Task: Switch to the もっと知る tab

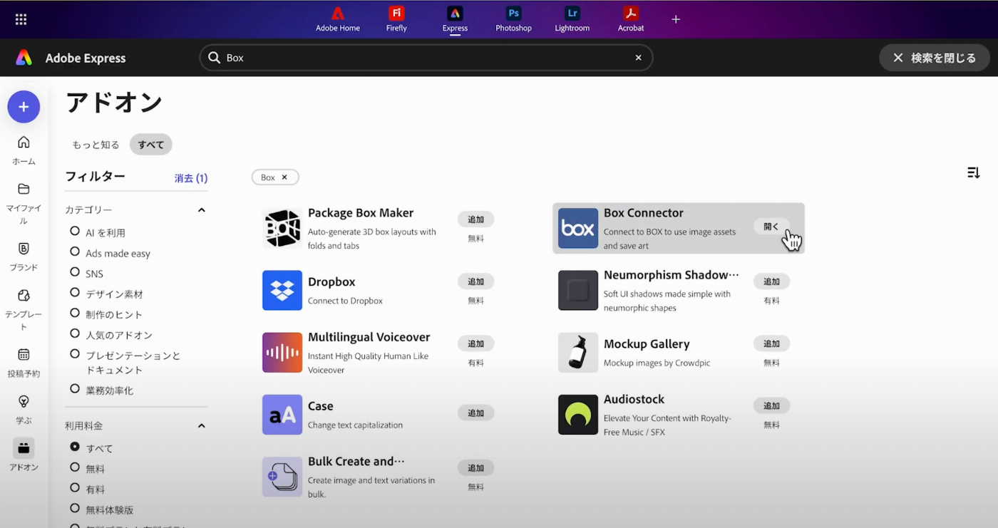Action: coord(96,145)
